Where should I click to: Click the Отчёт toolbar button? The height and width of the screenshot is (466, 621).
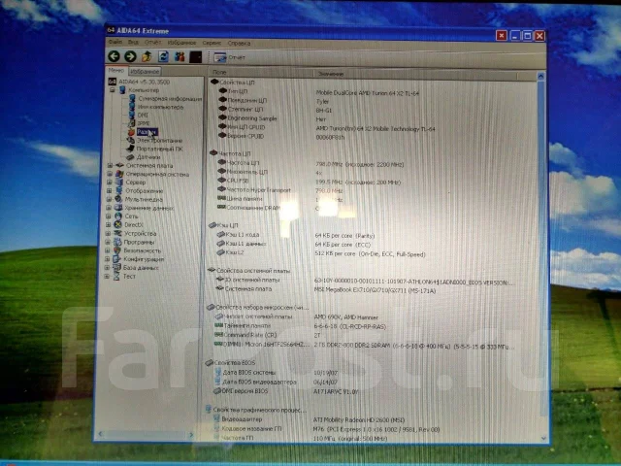[230, 57]
